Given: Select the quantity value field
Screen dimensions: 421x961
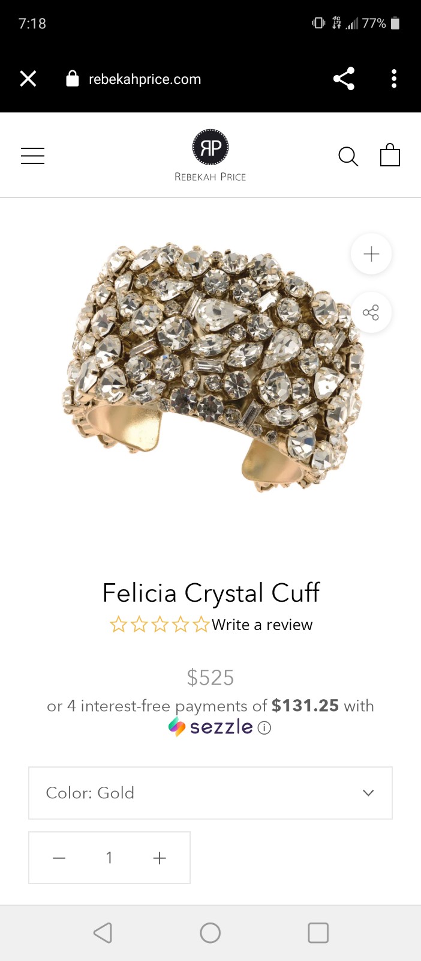Looking at the screenshot, I should pos(109,858).
